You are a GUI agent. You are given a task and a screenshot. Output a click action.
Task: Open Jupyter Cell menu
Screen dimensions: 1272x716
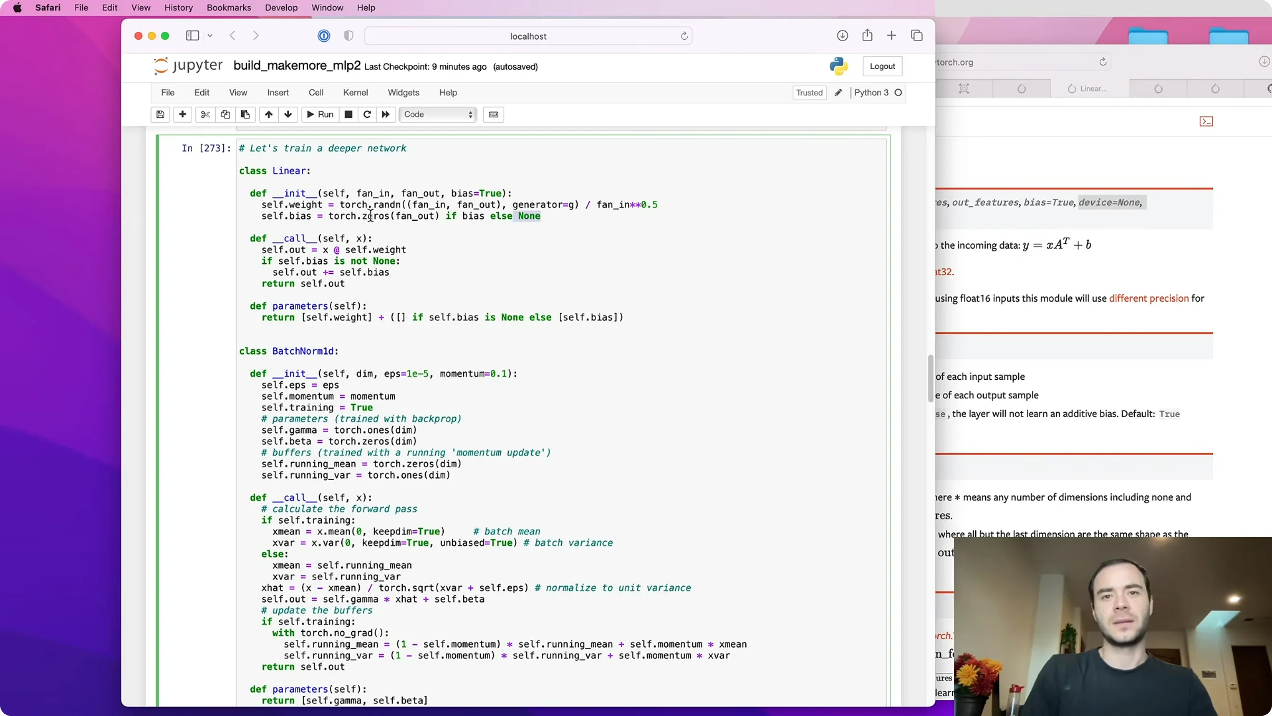click(x=316, y=92)
